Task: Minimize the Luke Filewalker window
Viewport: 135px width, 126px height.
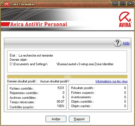Action: coord(115,4)
